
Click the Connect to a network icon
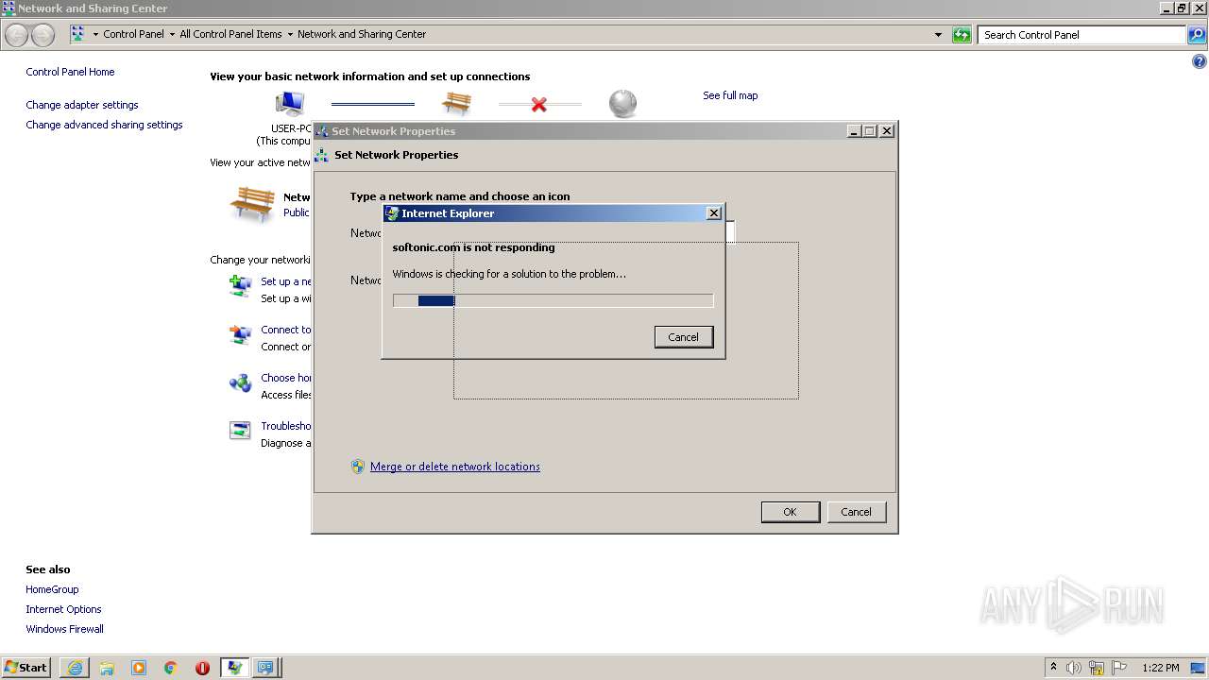coord(240,334)
